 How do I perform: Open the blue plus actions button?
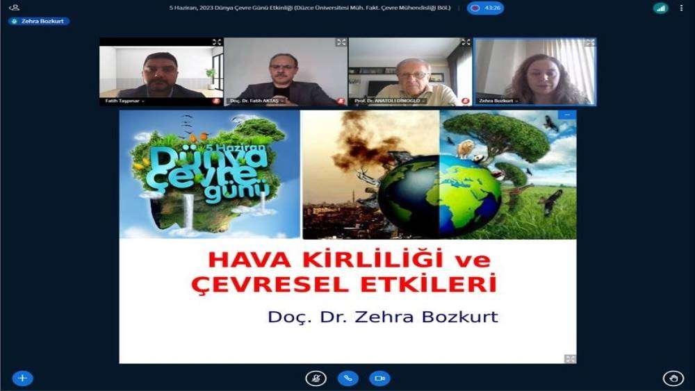point(22,378)
